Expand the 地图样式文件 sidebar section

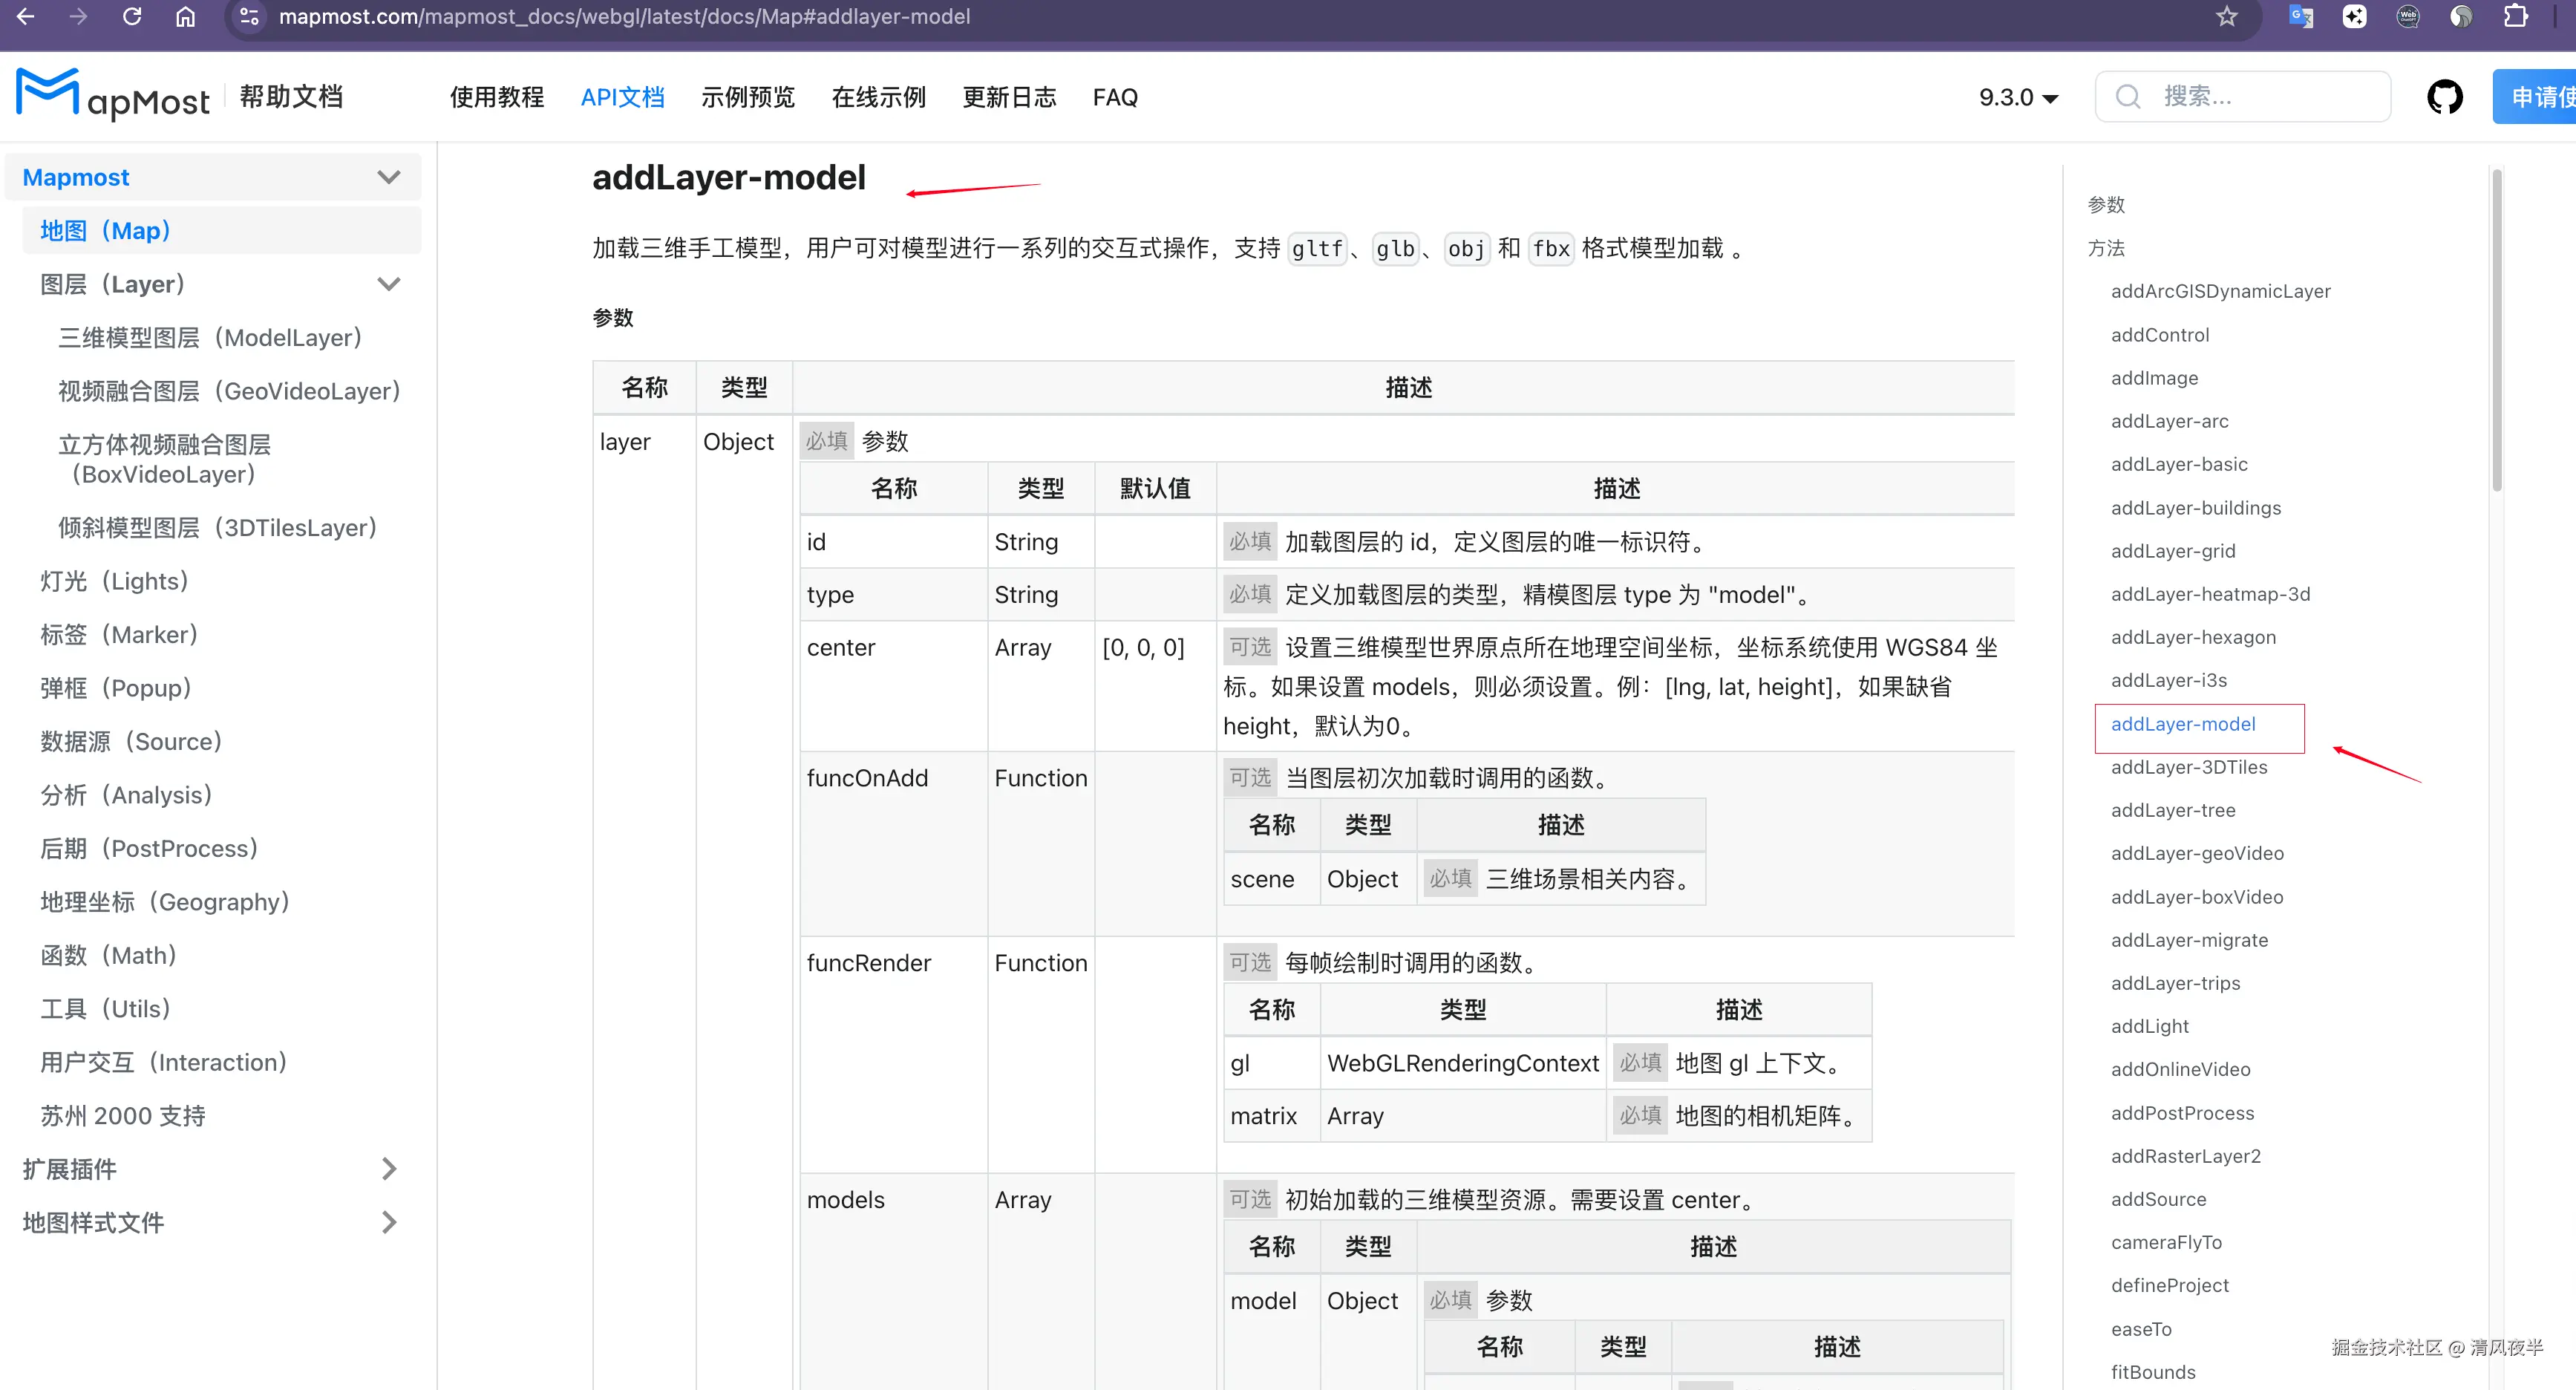pos(388,1222)
